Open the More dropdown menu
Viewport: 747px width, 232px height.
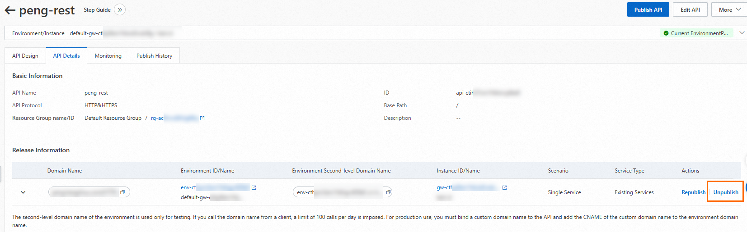[729, 10]
